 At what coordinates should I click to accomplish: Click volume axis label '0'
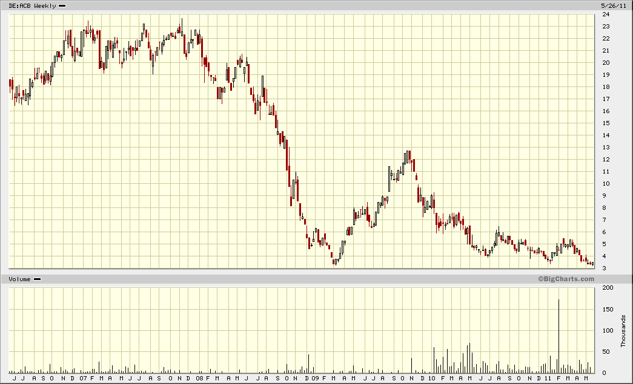(x=605, y=373)
